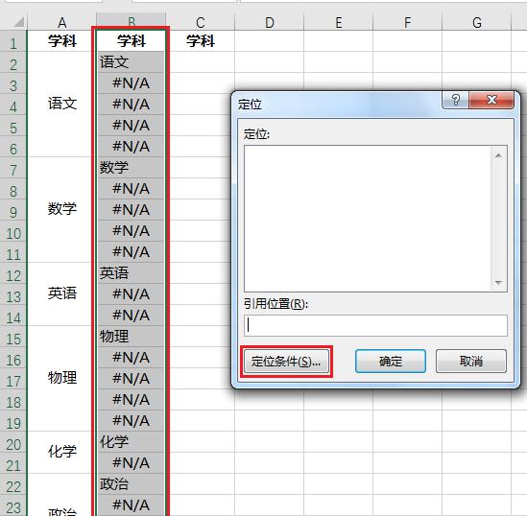
Task: Click #N/A cell in row 23
Action: (x=132, y=505)
